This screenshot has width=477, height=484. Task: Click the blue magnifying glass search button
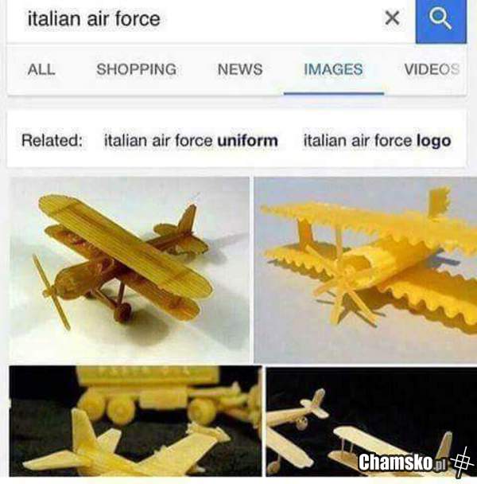pos(440,21)
